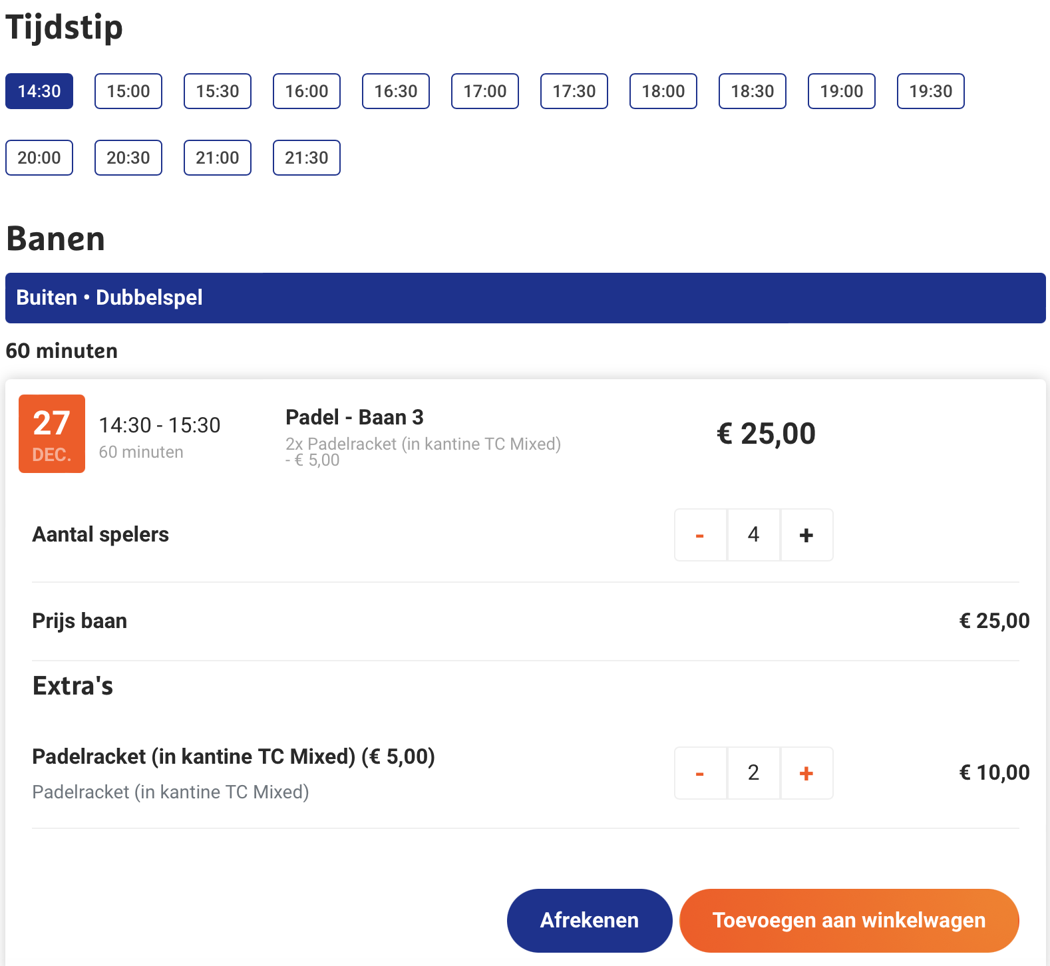Click the 27 Dec date badge
Screen dimensions: 1050x966
(x=52, y=434)
